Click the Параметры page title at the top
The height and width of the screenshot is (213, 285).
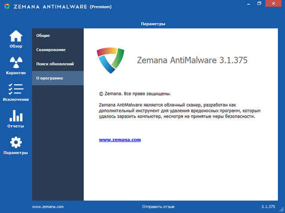(x=153, y=23)
